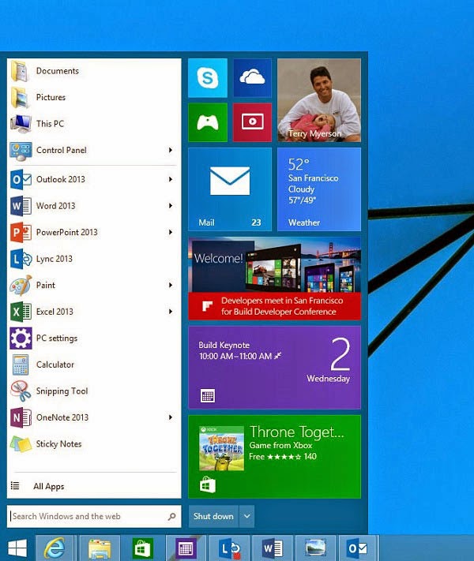Image resolution: width=474 pixels, height=561 pixels.
Task: Open Calculator
Action: pyautogui.click(x=94, y=365)
